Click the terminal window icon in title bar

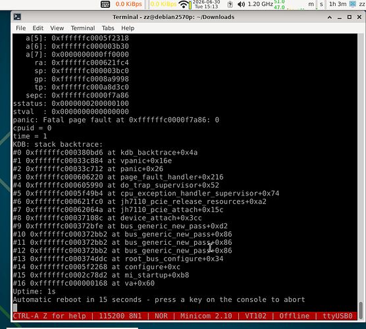click(17, 17)
